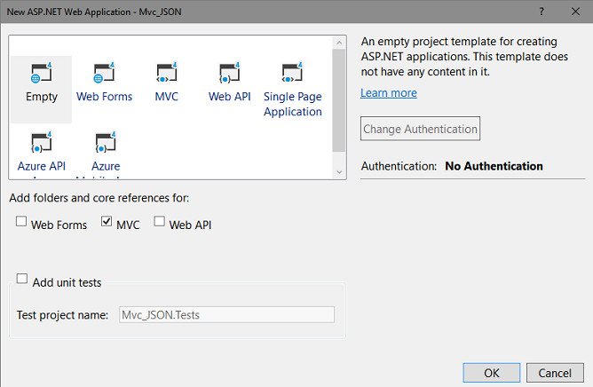Click the template list scroll up arrow
The height and width of the screenshot is (387, 593).
point(339,43)
